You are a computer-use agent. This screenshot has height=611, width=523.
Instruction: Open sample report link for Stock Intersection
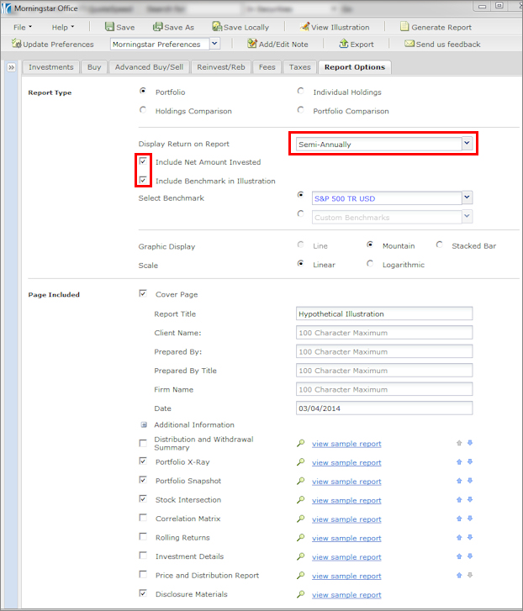(x=346, y=500)
